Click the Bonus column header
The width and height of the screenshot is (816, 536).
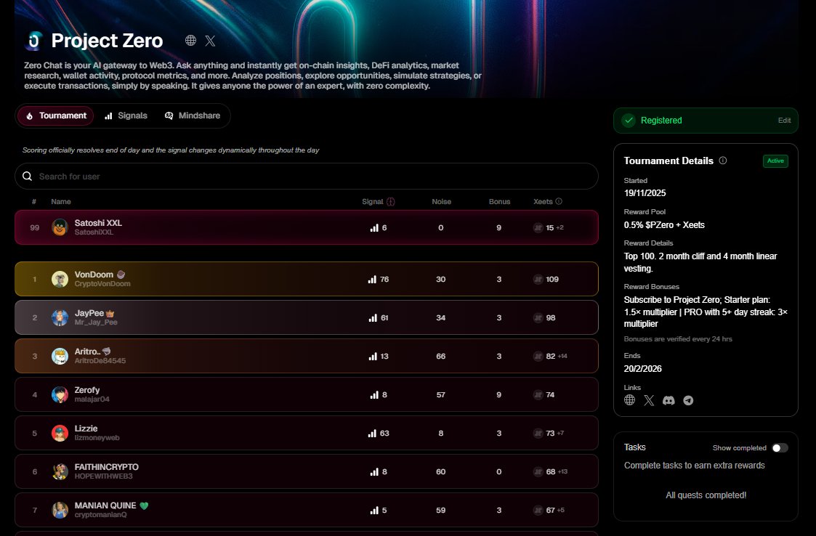pyautogui.click(x=500, y=201)
